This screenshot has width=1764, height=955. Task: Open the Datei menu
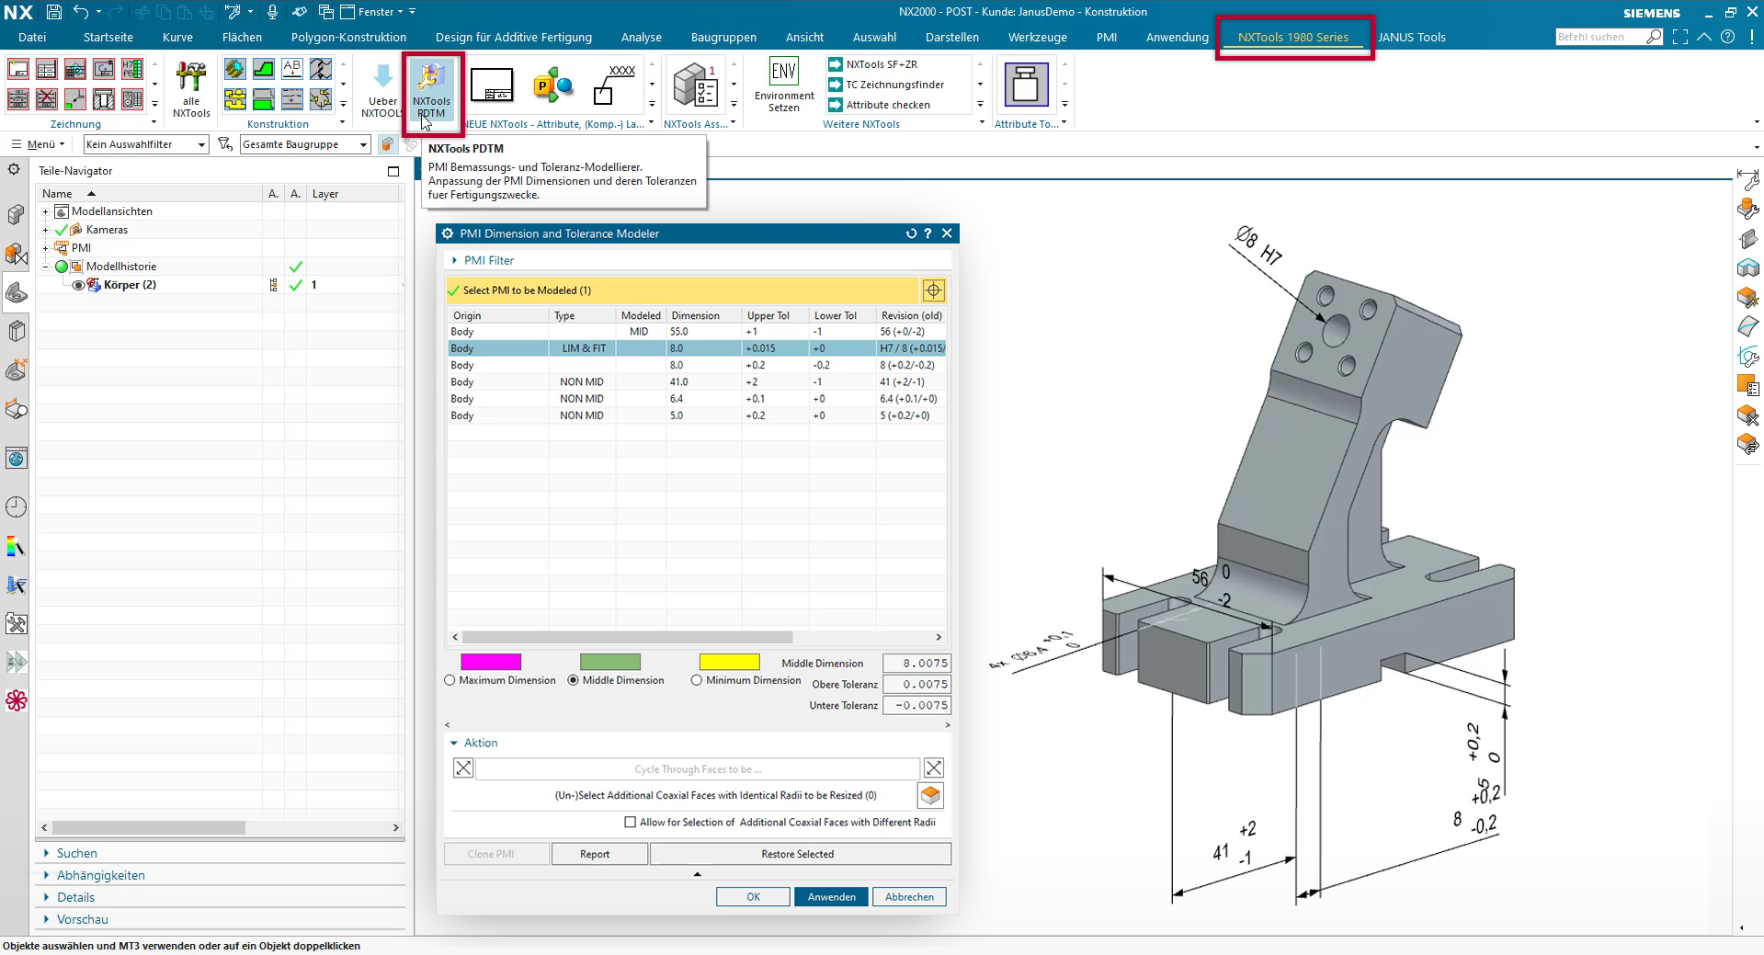coord(32,37)
